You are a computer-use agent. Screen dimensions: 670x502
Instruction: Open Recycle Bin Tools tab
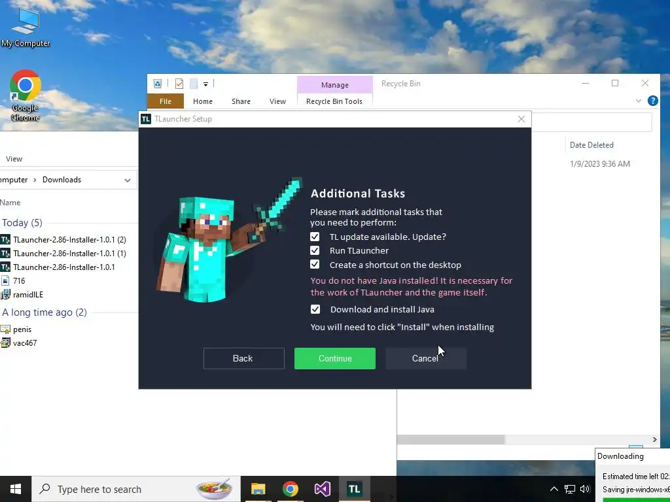[334, 101]
